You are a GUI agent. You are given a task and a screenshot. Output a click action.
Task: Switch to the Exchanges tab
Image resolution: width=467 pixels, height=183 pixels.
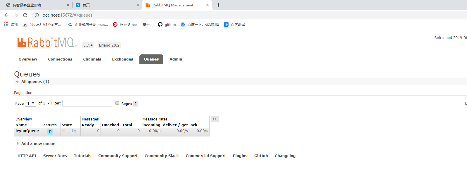click(122, 59)
